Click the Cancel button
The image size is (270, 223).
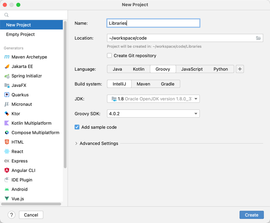click(x=31, y=215)
